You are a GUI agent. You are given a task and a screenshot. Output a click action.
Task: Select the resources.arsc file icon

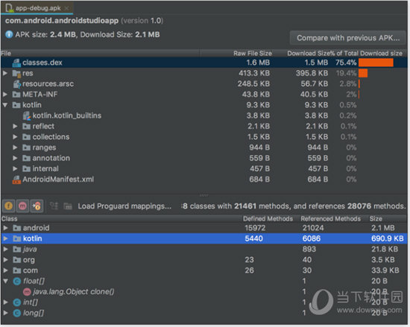(x=17, y=84)
